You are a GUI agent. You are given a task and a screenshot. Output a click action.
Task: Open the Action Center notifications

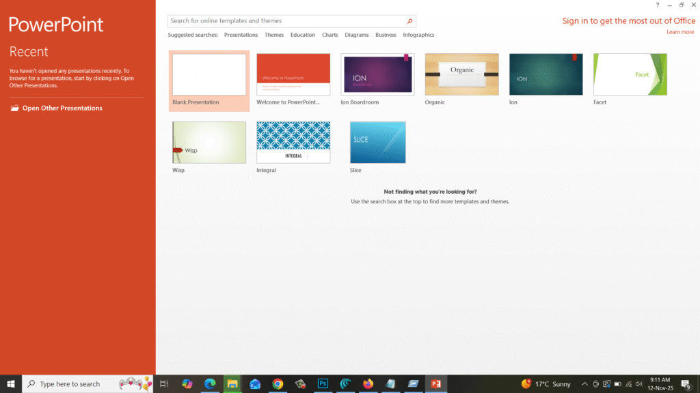pyautogui.click(x=687, y=383)
